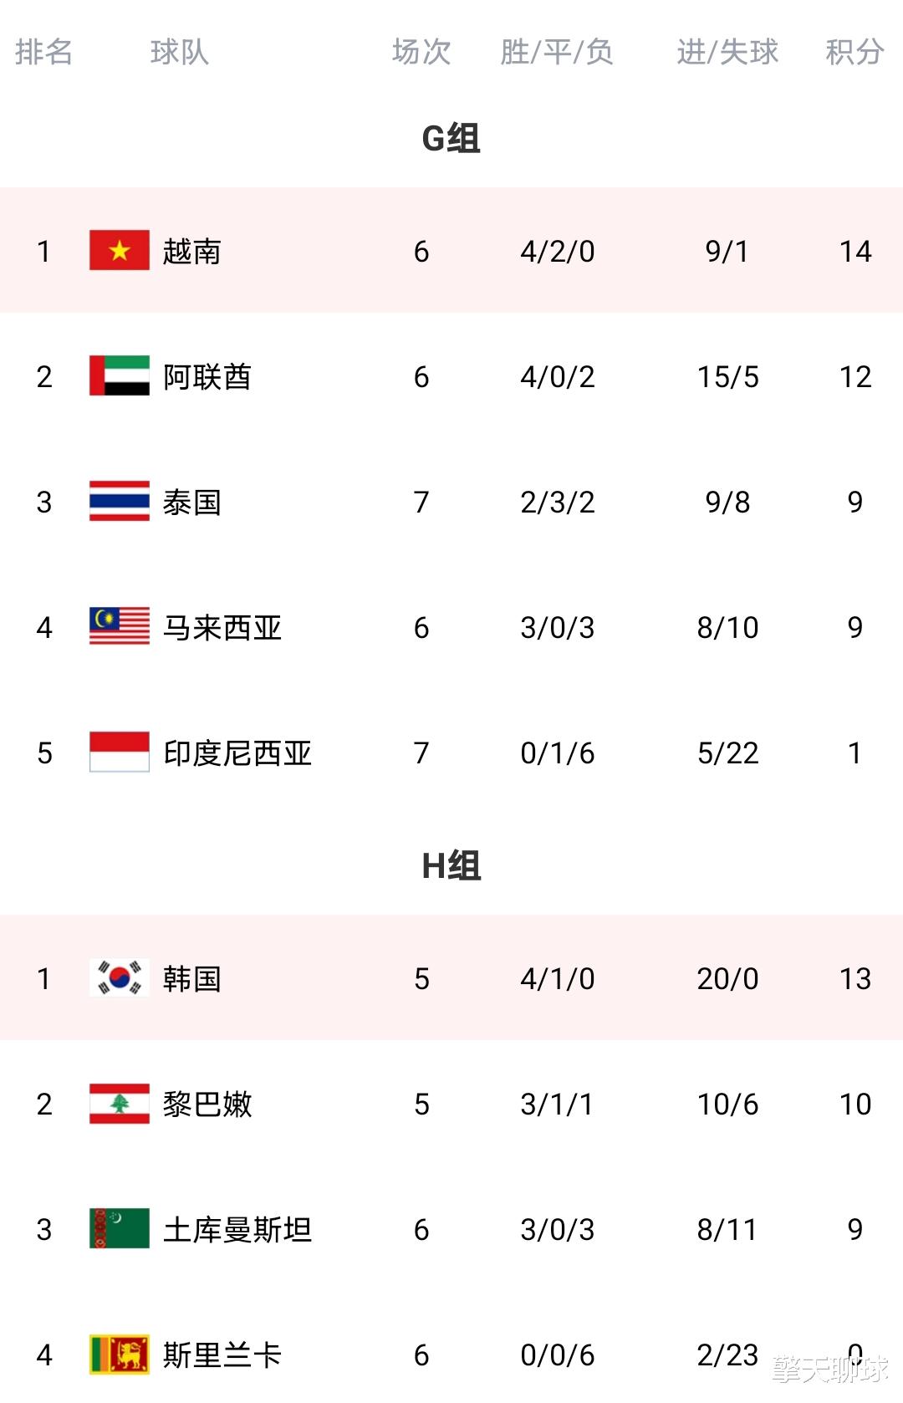903x1403 pixels.
Task: Click the Turkmenistan flag icon
Action: pos(120,1228)
